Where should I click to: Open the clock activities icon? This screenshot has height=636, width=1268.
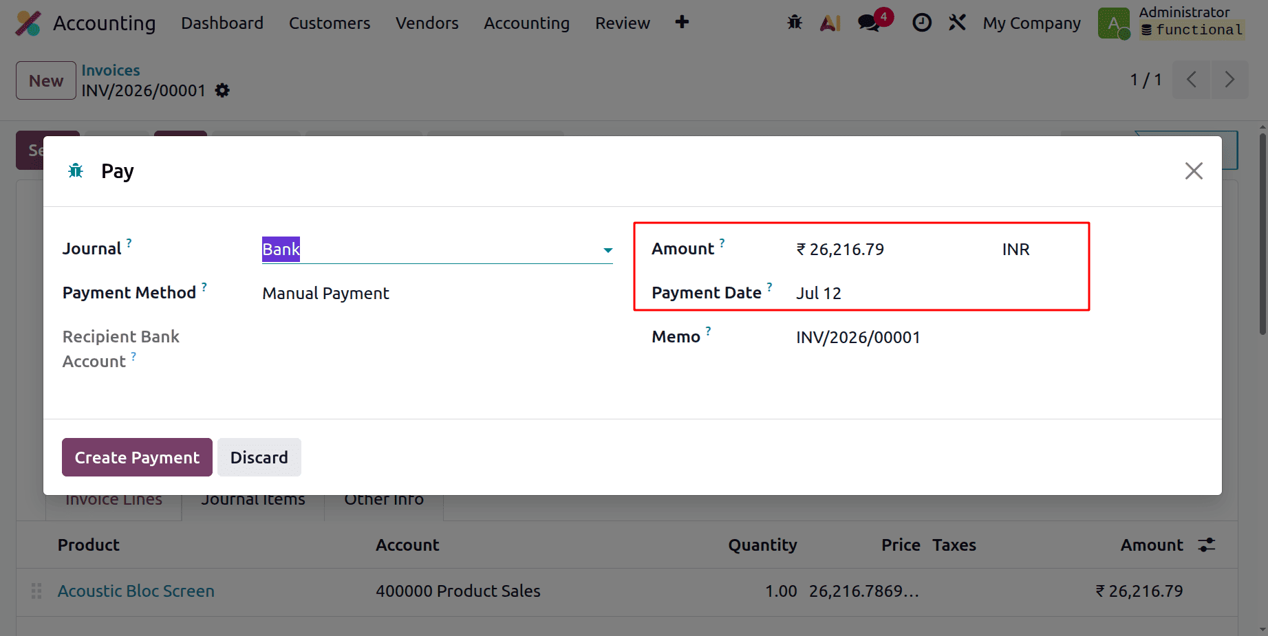922,23
